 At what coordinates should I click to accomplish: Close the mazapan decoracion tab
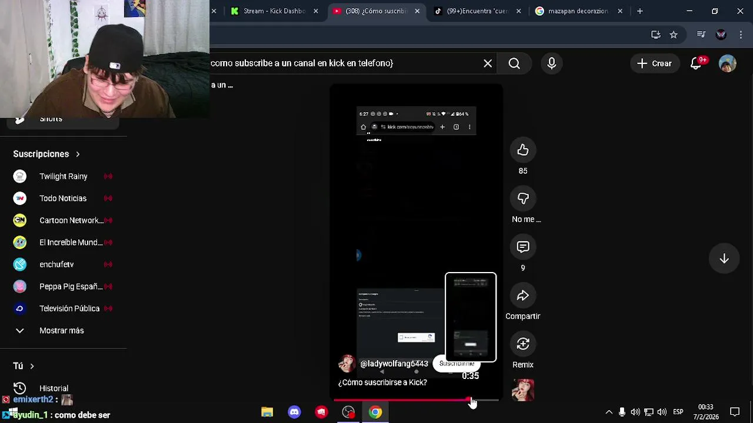pyautogui.click(x=620, y=11)
